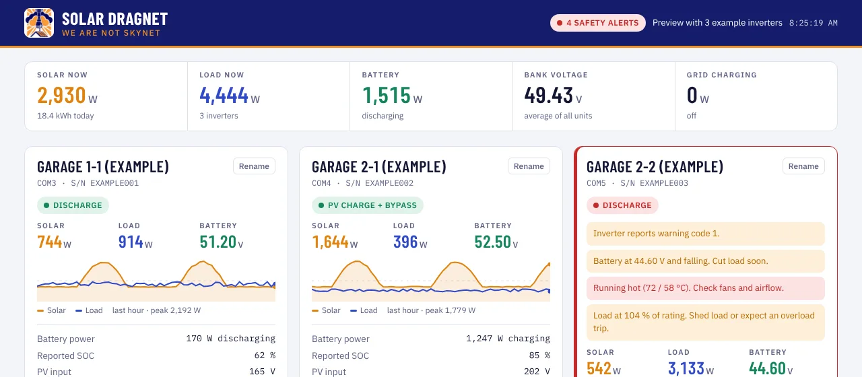Rename the Garage 1-1 inverter
862x377 pixels.
254,166
